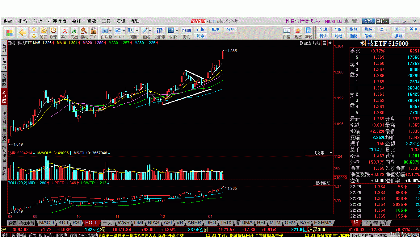Viewport: 420px width, 237px height.
Task: Click the 港股 button
Action: 399,36
